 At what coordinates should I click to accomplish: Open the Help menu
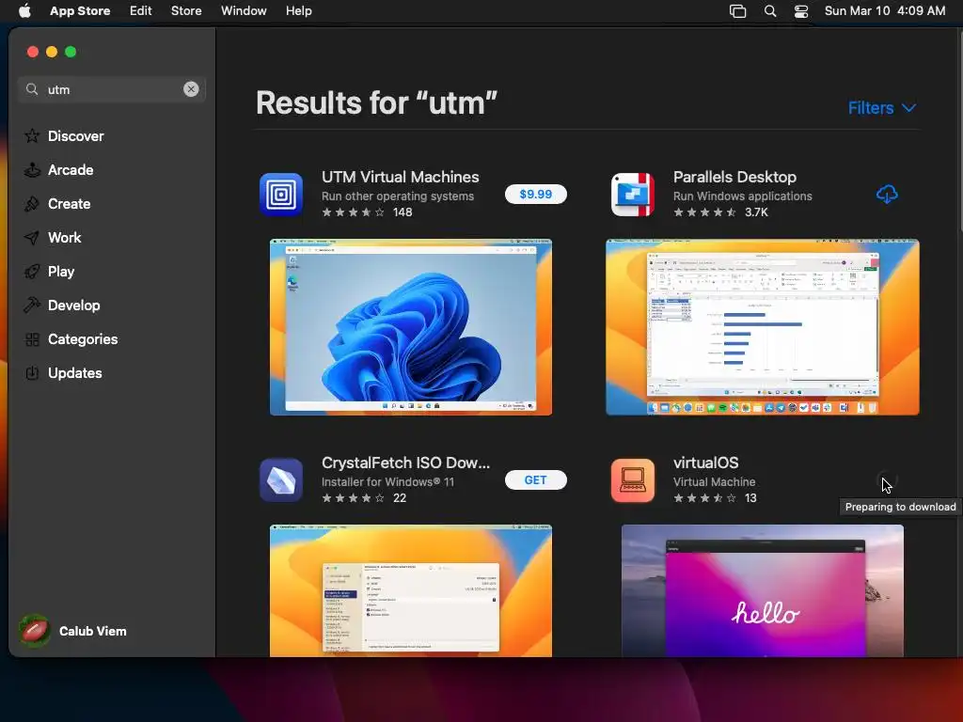point(298,10)
